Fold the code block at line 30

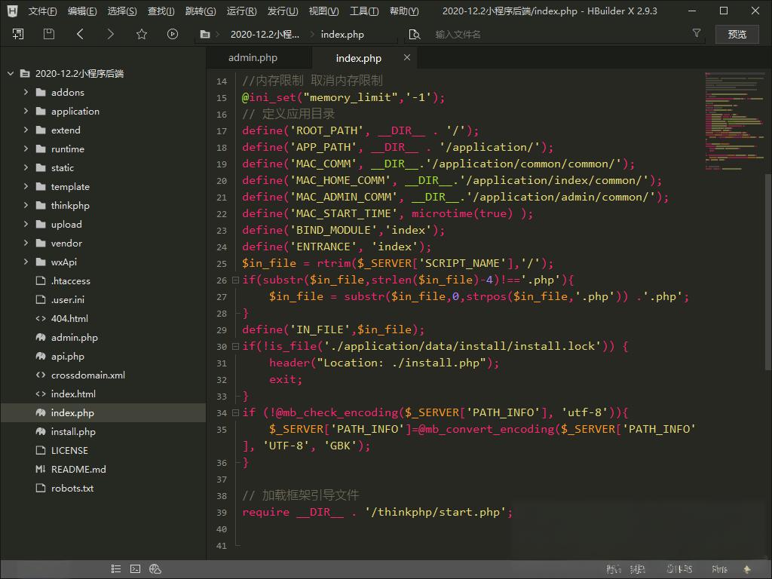click(x=235, y=346)
